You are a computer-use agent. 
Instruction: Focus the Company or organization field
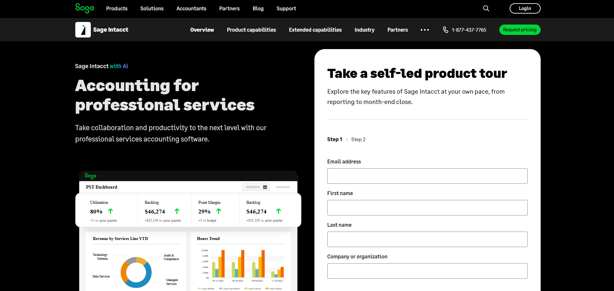427,271
